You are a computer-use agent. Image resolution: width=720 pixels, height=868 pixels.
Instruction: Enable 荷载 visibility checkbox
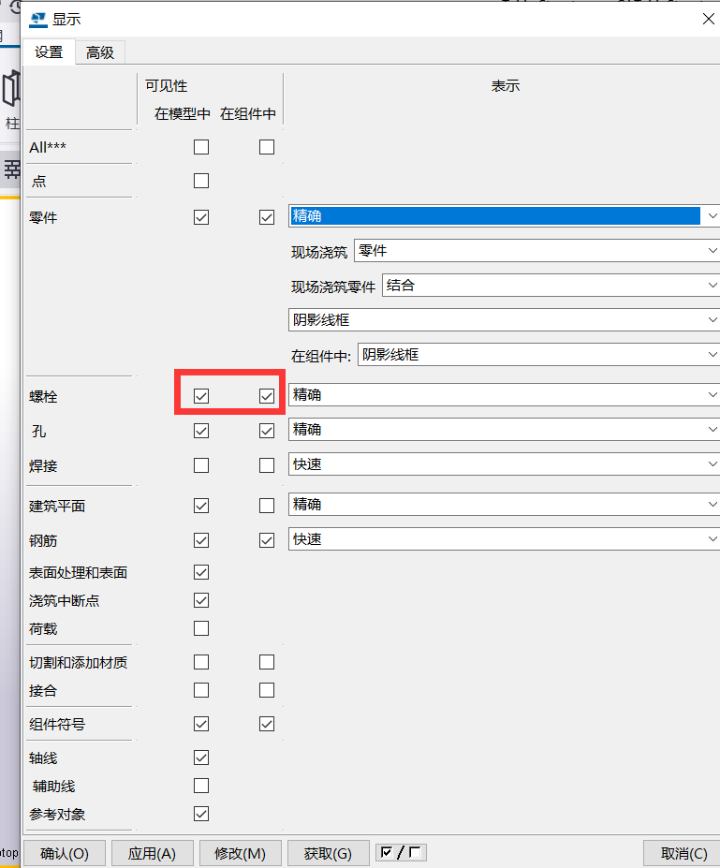[201, 628]
